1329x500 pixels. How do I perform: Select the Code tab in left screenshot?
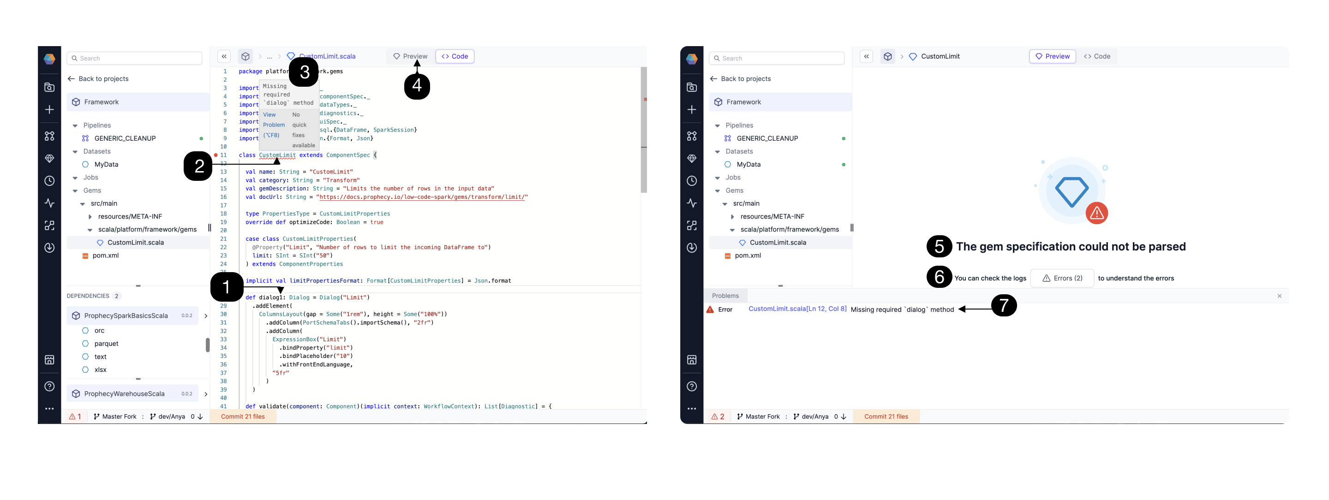(x=455, y=56)
